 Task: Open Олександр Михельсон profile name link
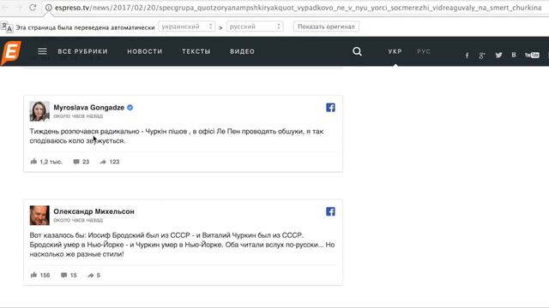(x=94, y=211)
